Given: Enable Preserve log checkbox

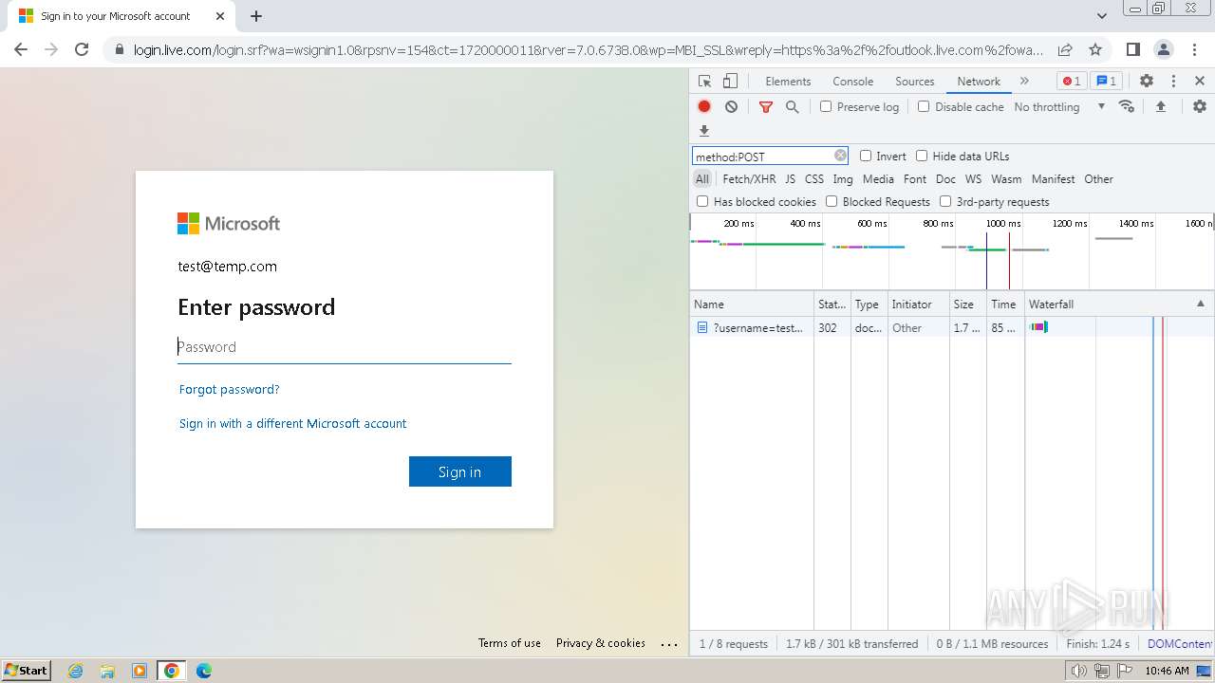Looking at the screenshot, I should (x=826, y=106).
